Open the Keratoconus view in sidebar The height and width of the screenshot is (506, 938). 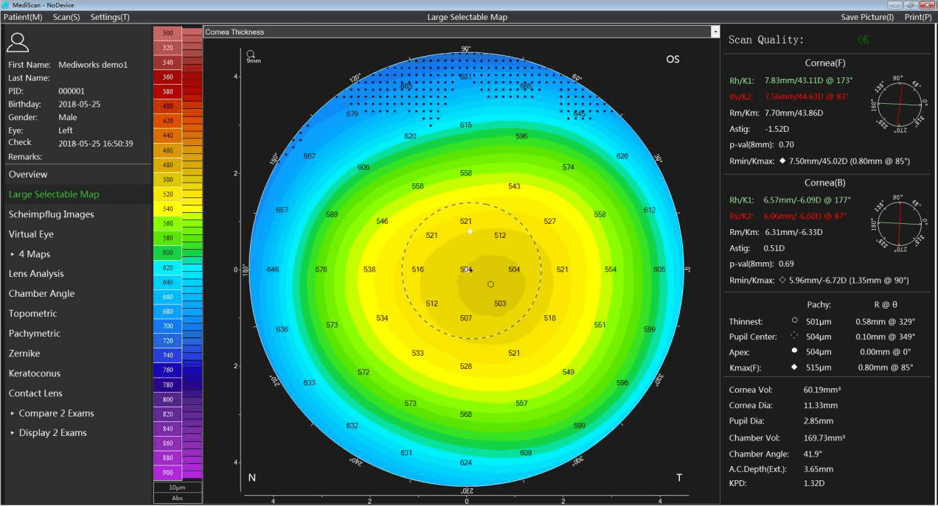[x=35, y=373]
